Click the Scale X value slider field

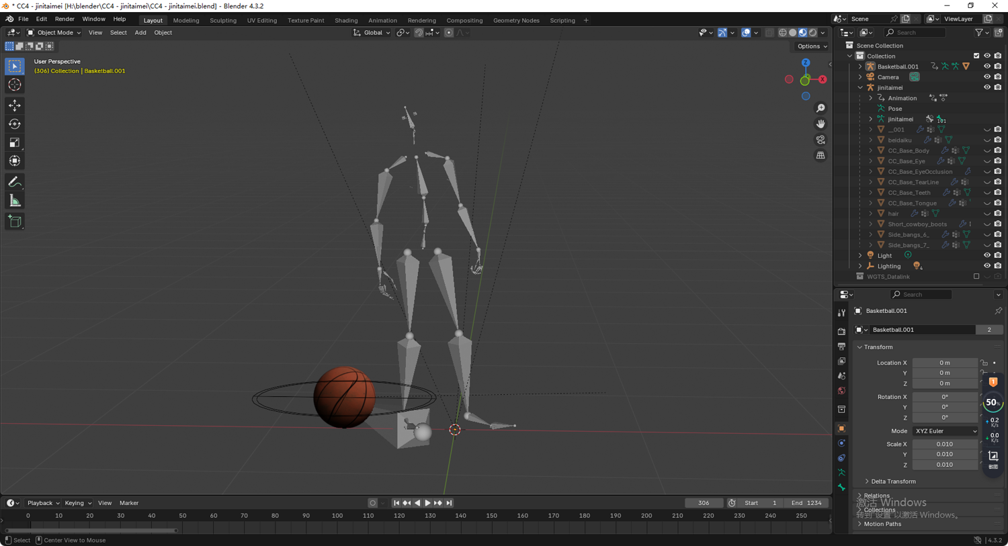coord(945,444)
